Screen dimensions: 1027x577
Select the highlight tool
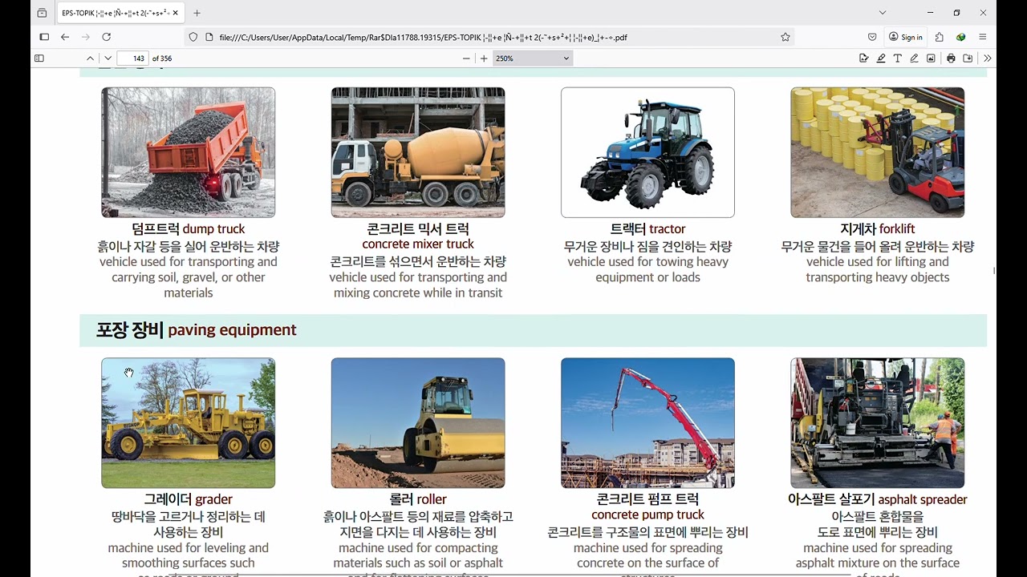[x=881, y=59]
